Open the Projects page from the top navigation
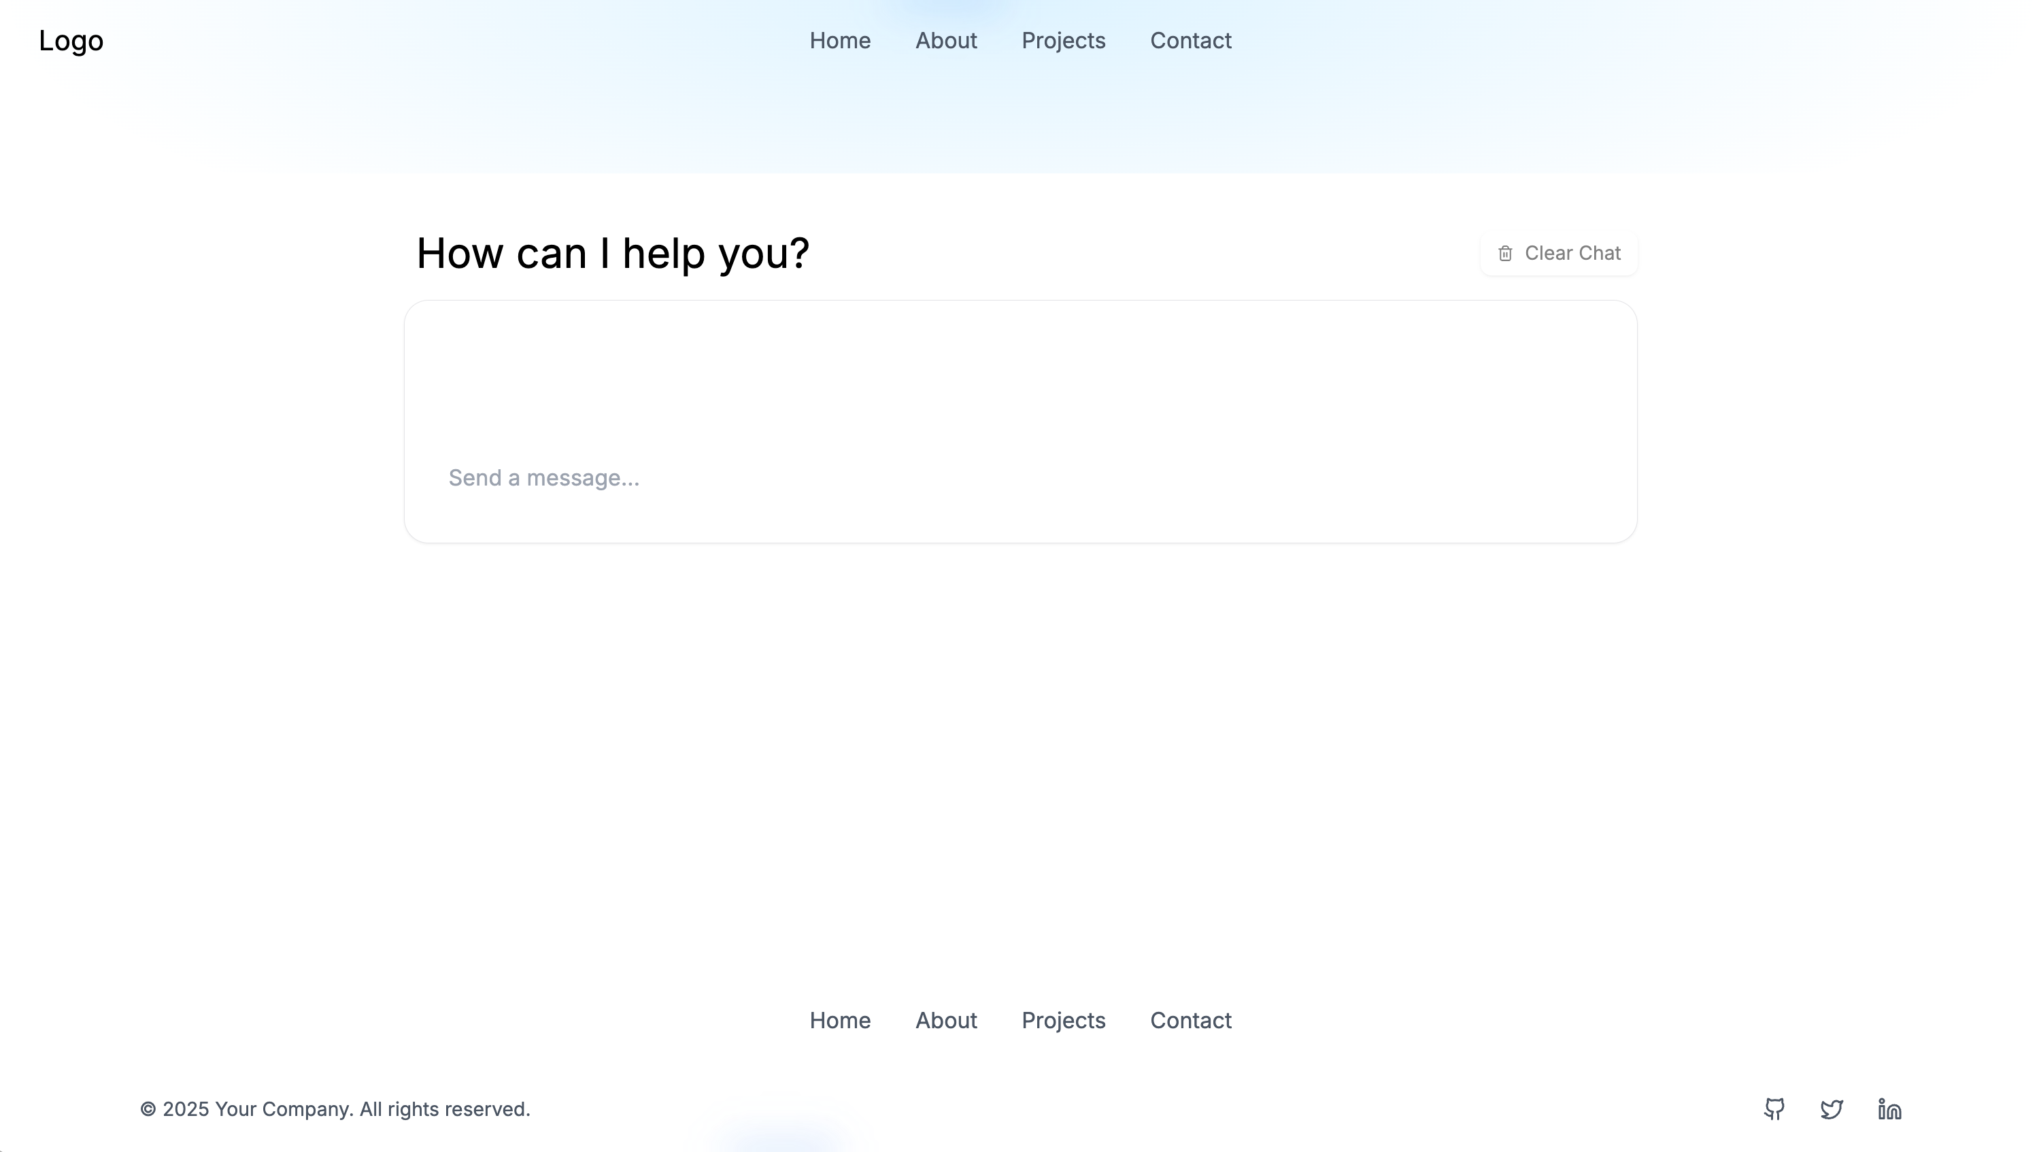Image resolution: width=2039 pixels, height=1152 pixels. pos(1063,40)
